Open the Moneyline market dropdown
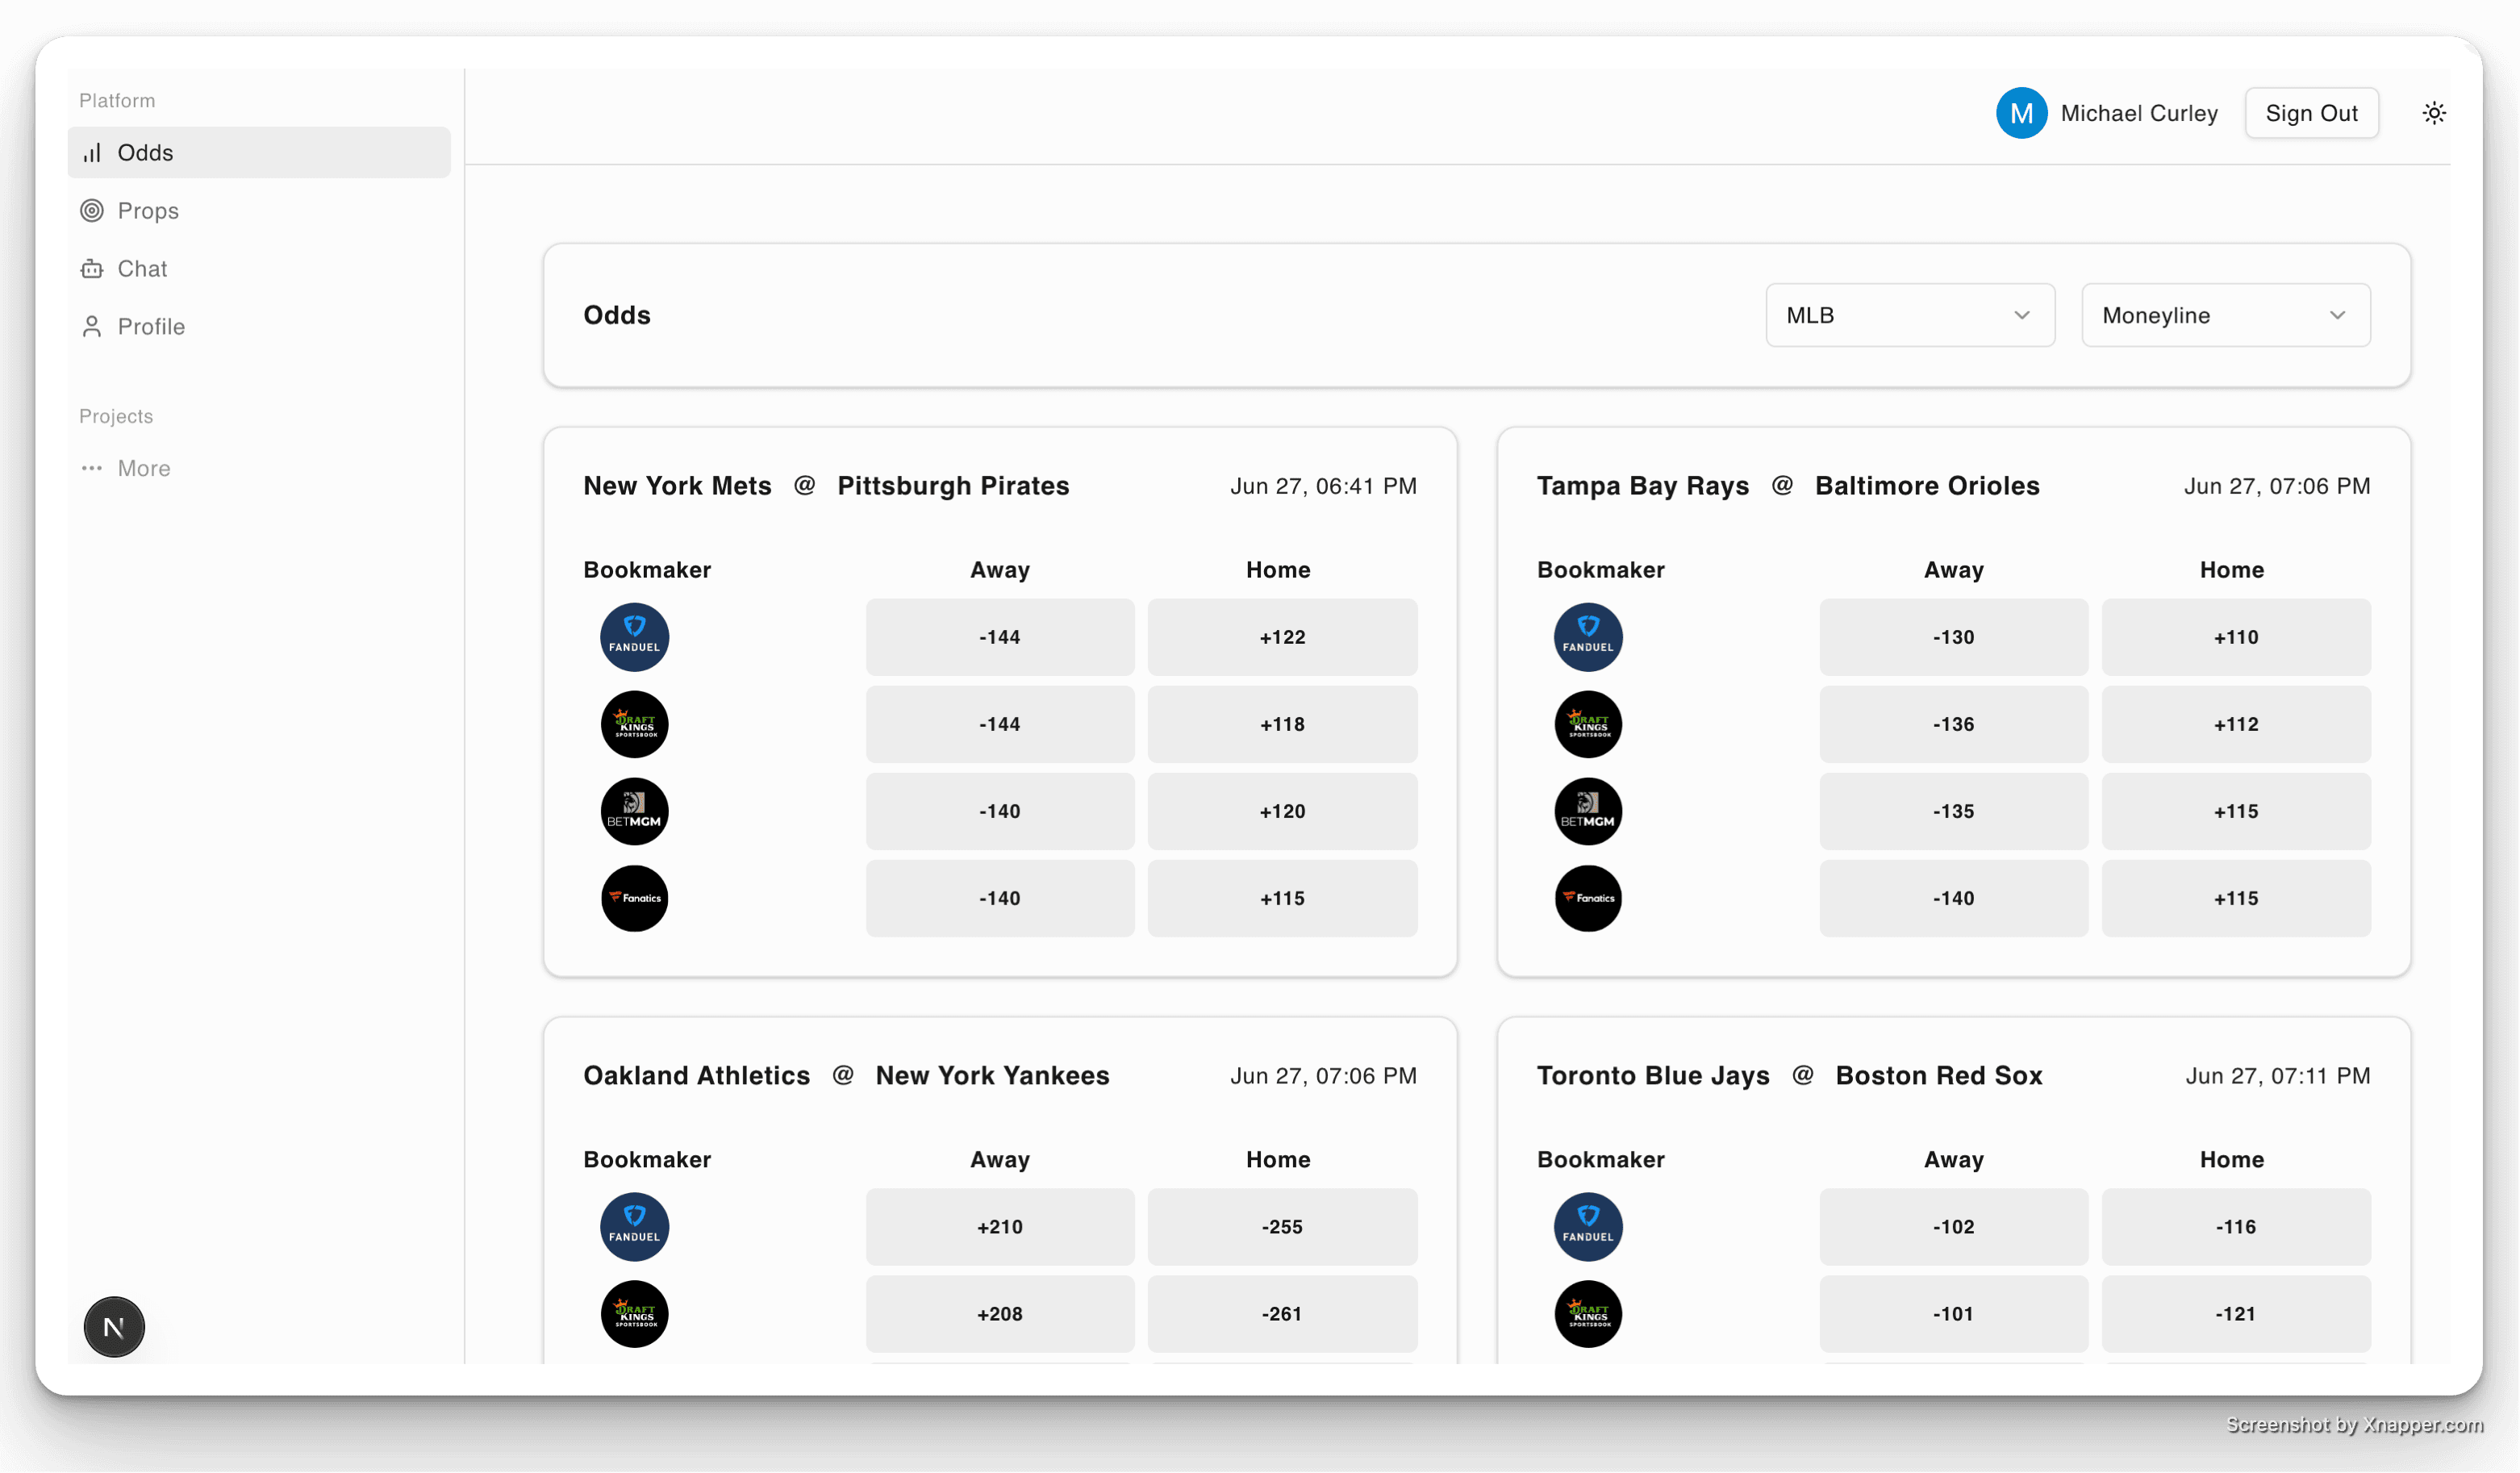Image resolution: width=2520 pixels, height=1473 pixels. point(2225,315)
